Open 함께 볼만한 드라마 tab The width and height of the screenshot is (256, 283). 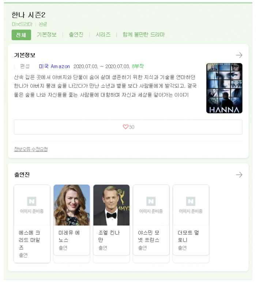tap(144, 34)
